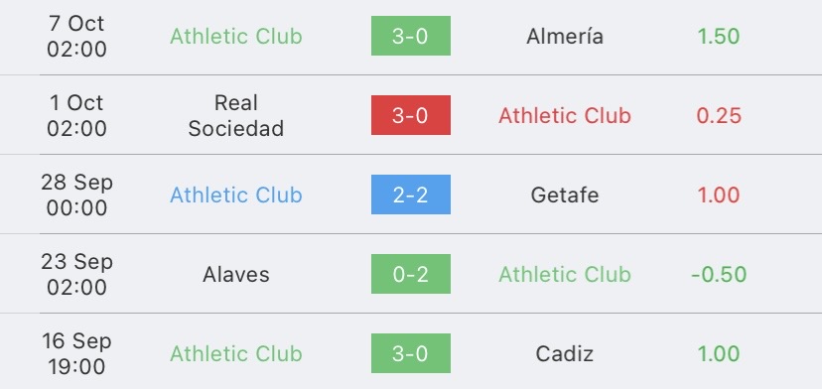Select the Getafe team name
The image size is (822, 389).
pos(565,195)
